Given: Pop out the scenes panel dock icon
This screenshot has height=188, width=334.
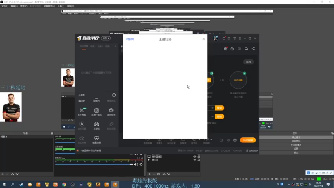Looking at the screenshot, I should coord(52,133).
